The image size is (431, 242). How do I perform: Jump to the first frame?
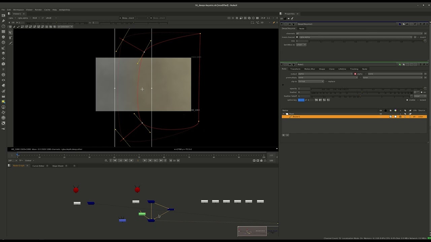pos(115,160)
